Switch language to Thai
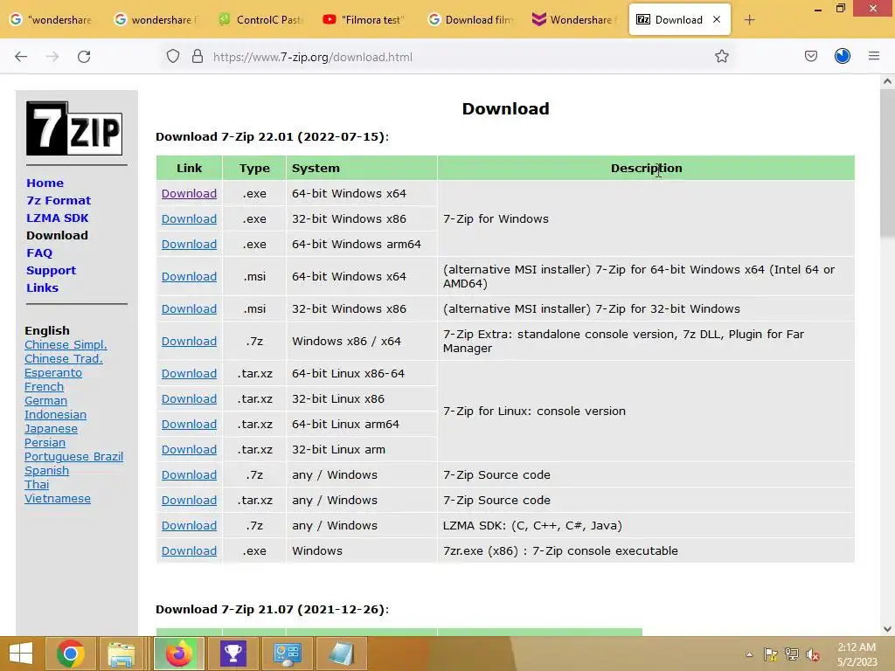 (x=37, y=484)
